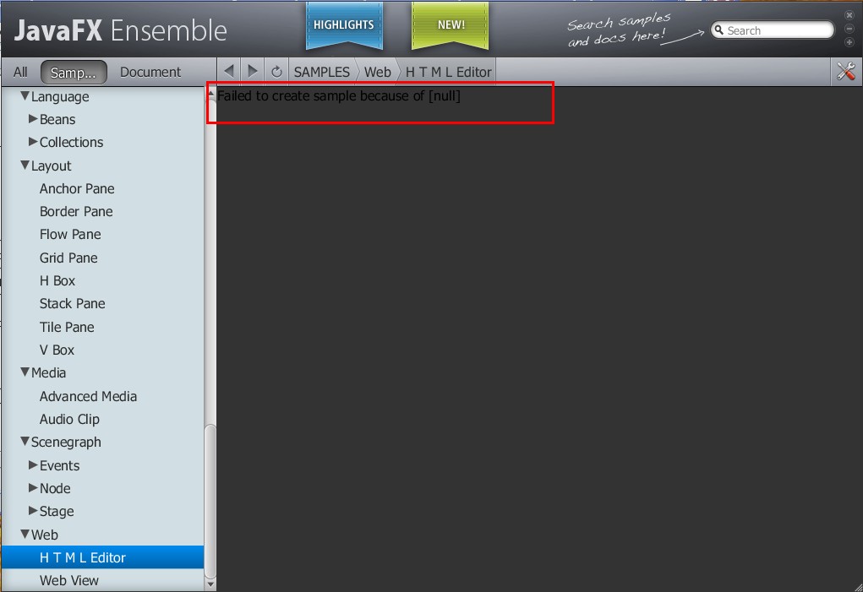Screen dimensions: 863x592
Task: Go forward with the right arrow button
Action: point(253,72)
